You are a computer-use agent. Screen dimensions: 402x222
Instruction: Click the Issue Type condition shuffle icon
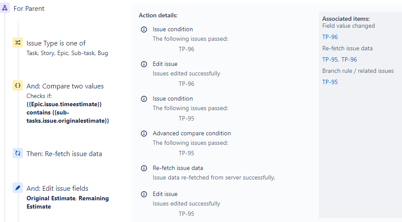coord(18,43)
